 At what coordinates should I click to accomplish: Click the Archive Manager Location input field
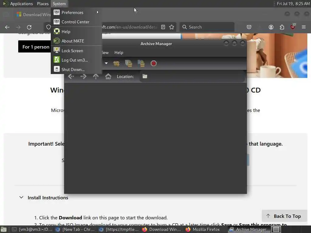tap(192, 76)
